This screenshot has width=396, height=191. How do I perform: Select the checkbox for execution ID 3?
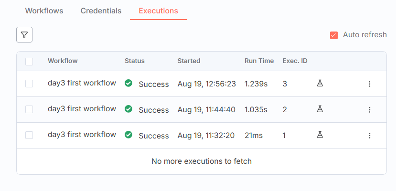coord(29,84)
